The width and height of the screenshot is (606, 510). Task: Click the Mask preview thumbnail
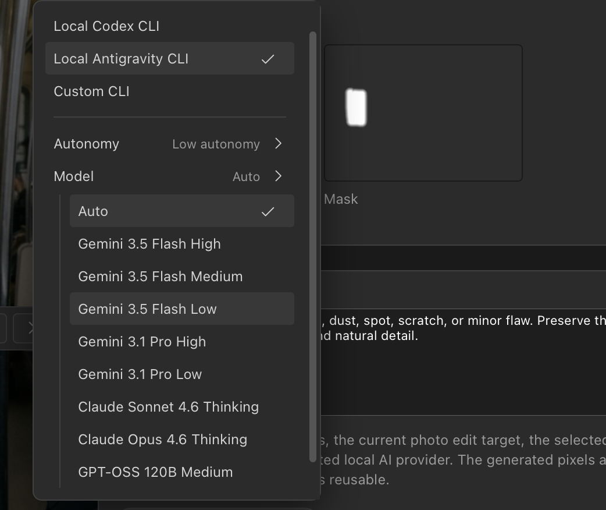pyautogui.click(x=423, y=112)
